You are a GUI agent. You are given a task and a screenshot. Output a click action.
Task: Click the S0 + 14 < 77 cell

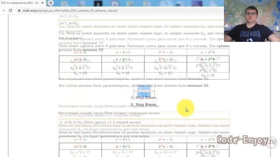[x=165, y=68]
